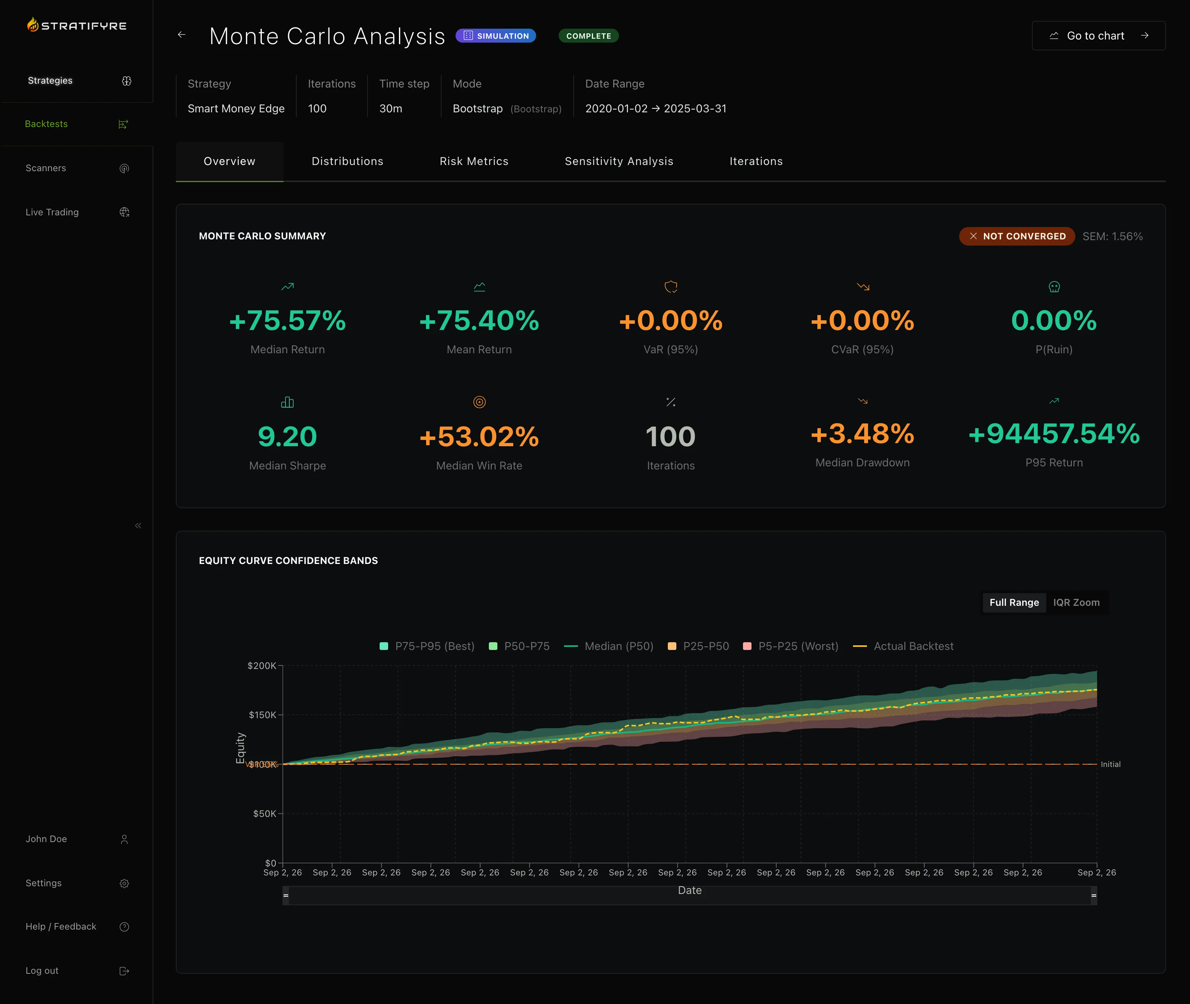Toggle P5-P25 (Worst) legend series

coord(791,646)
